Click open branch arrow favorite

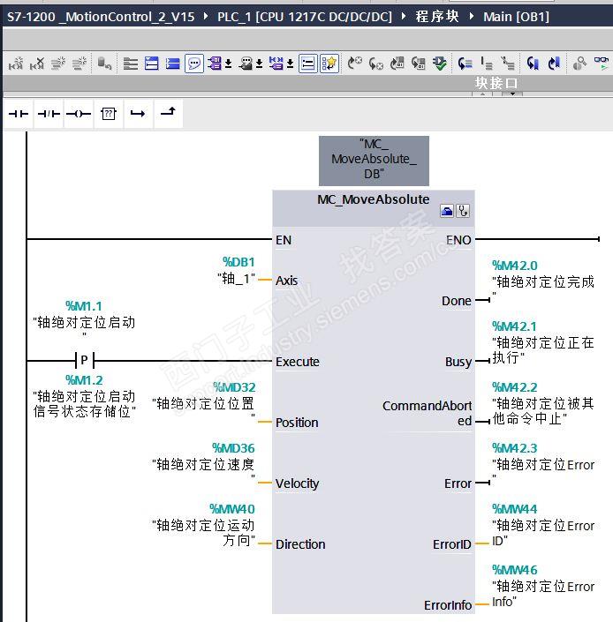(x=138, y=114)
